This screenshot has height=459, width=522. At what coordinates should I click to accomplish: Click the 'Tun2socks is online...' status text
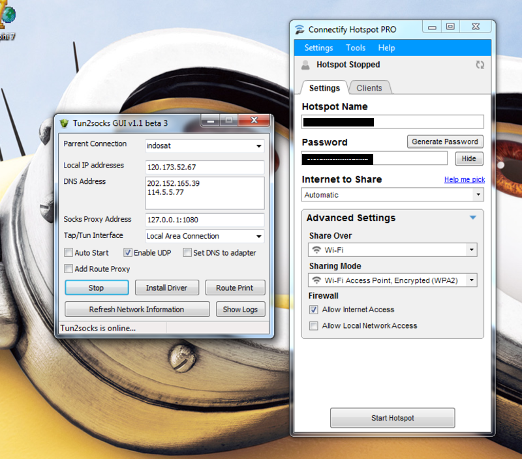coord(99,329)
